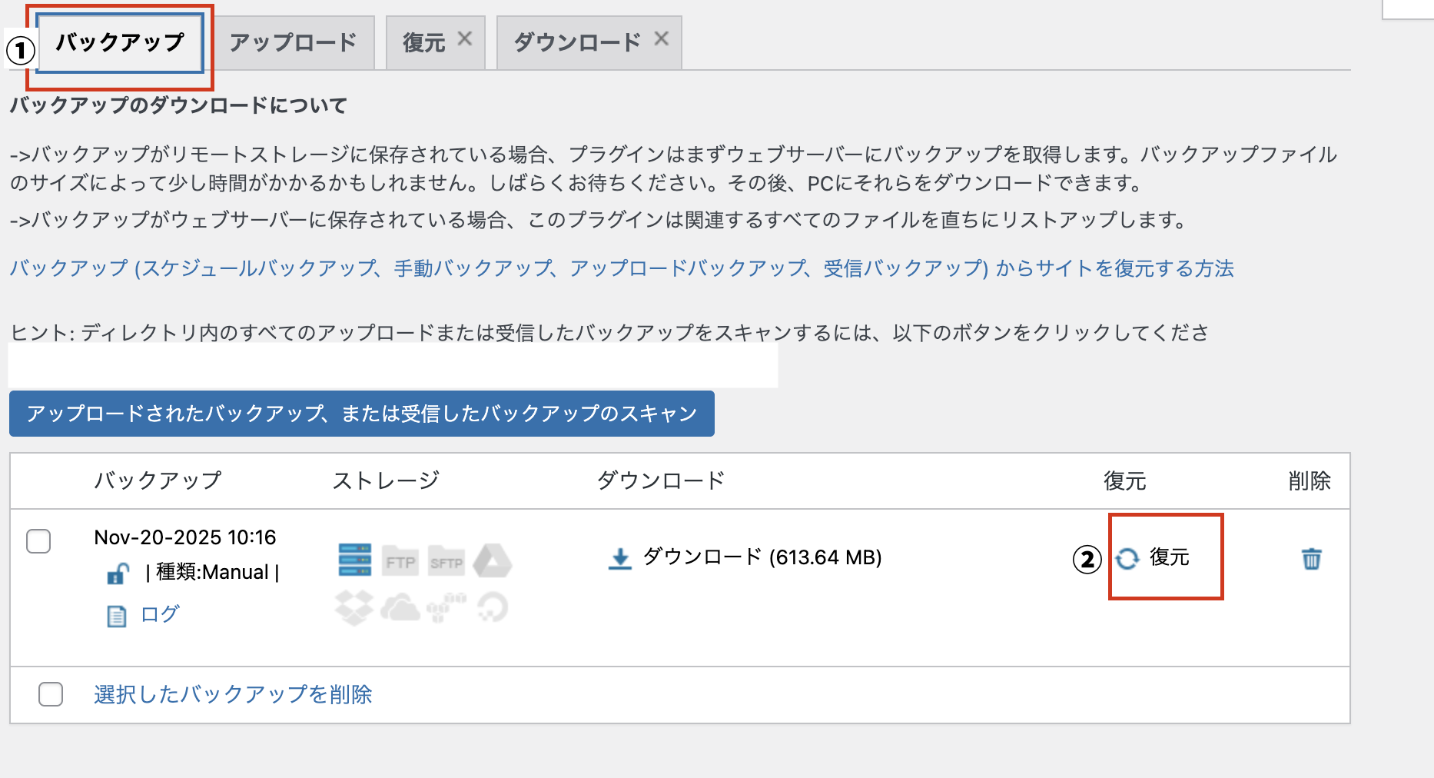Click the backup scan button

361,413
